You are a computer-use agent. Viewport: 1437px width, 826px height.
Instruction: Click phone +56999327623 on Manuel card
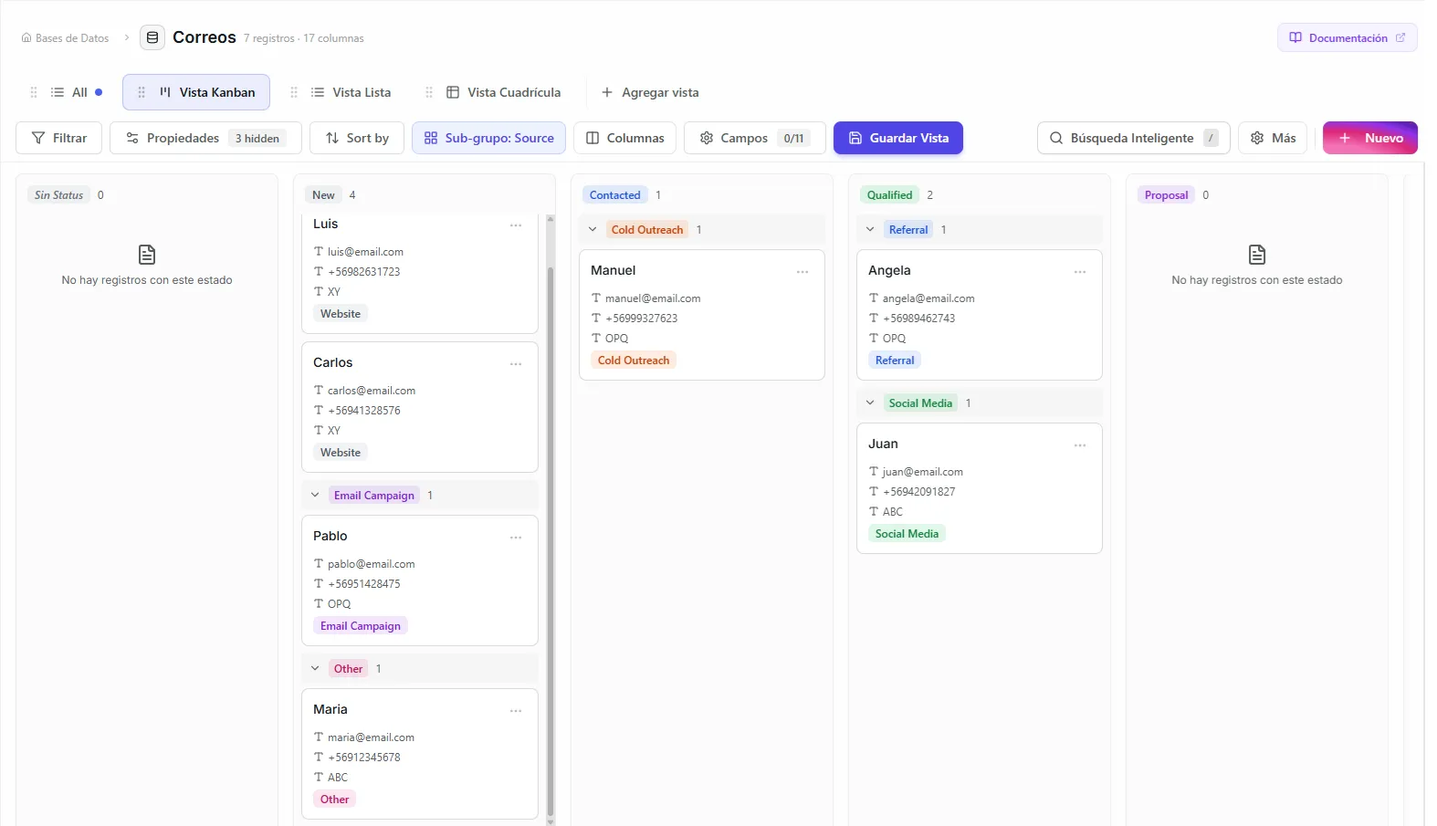(642, 319)
